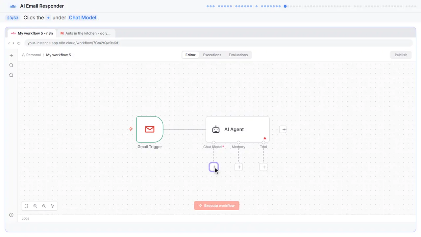Go back in the browser
This screenshot has width=421, height=237.
coord(9,43)
